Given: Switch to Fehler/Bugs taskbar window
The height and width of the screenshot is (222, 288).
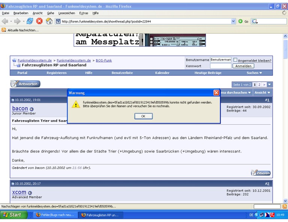Looking at the screenshot, I should coord(55,215).
